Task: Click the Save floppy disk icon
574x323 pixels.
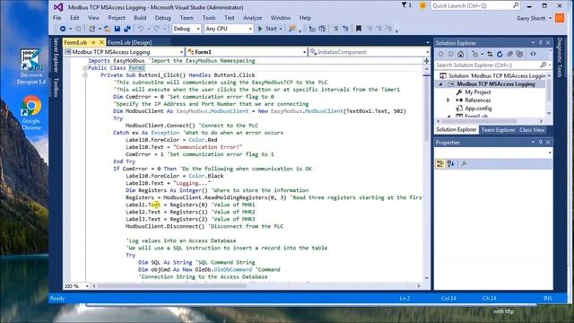Action: click(x=117, y=29)
